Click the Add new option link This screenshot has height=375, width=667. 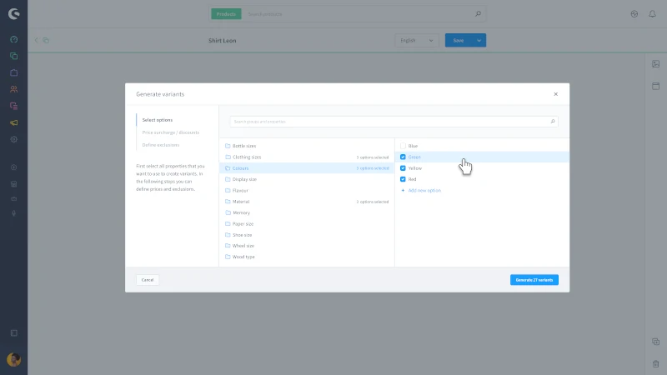click(x=424, y=191)
